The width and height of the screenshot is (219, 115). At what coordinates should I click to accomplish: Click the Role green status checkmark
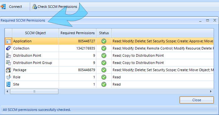click(x=104, y=77)
